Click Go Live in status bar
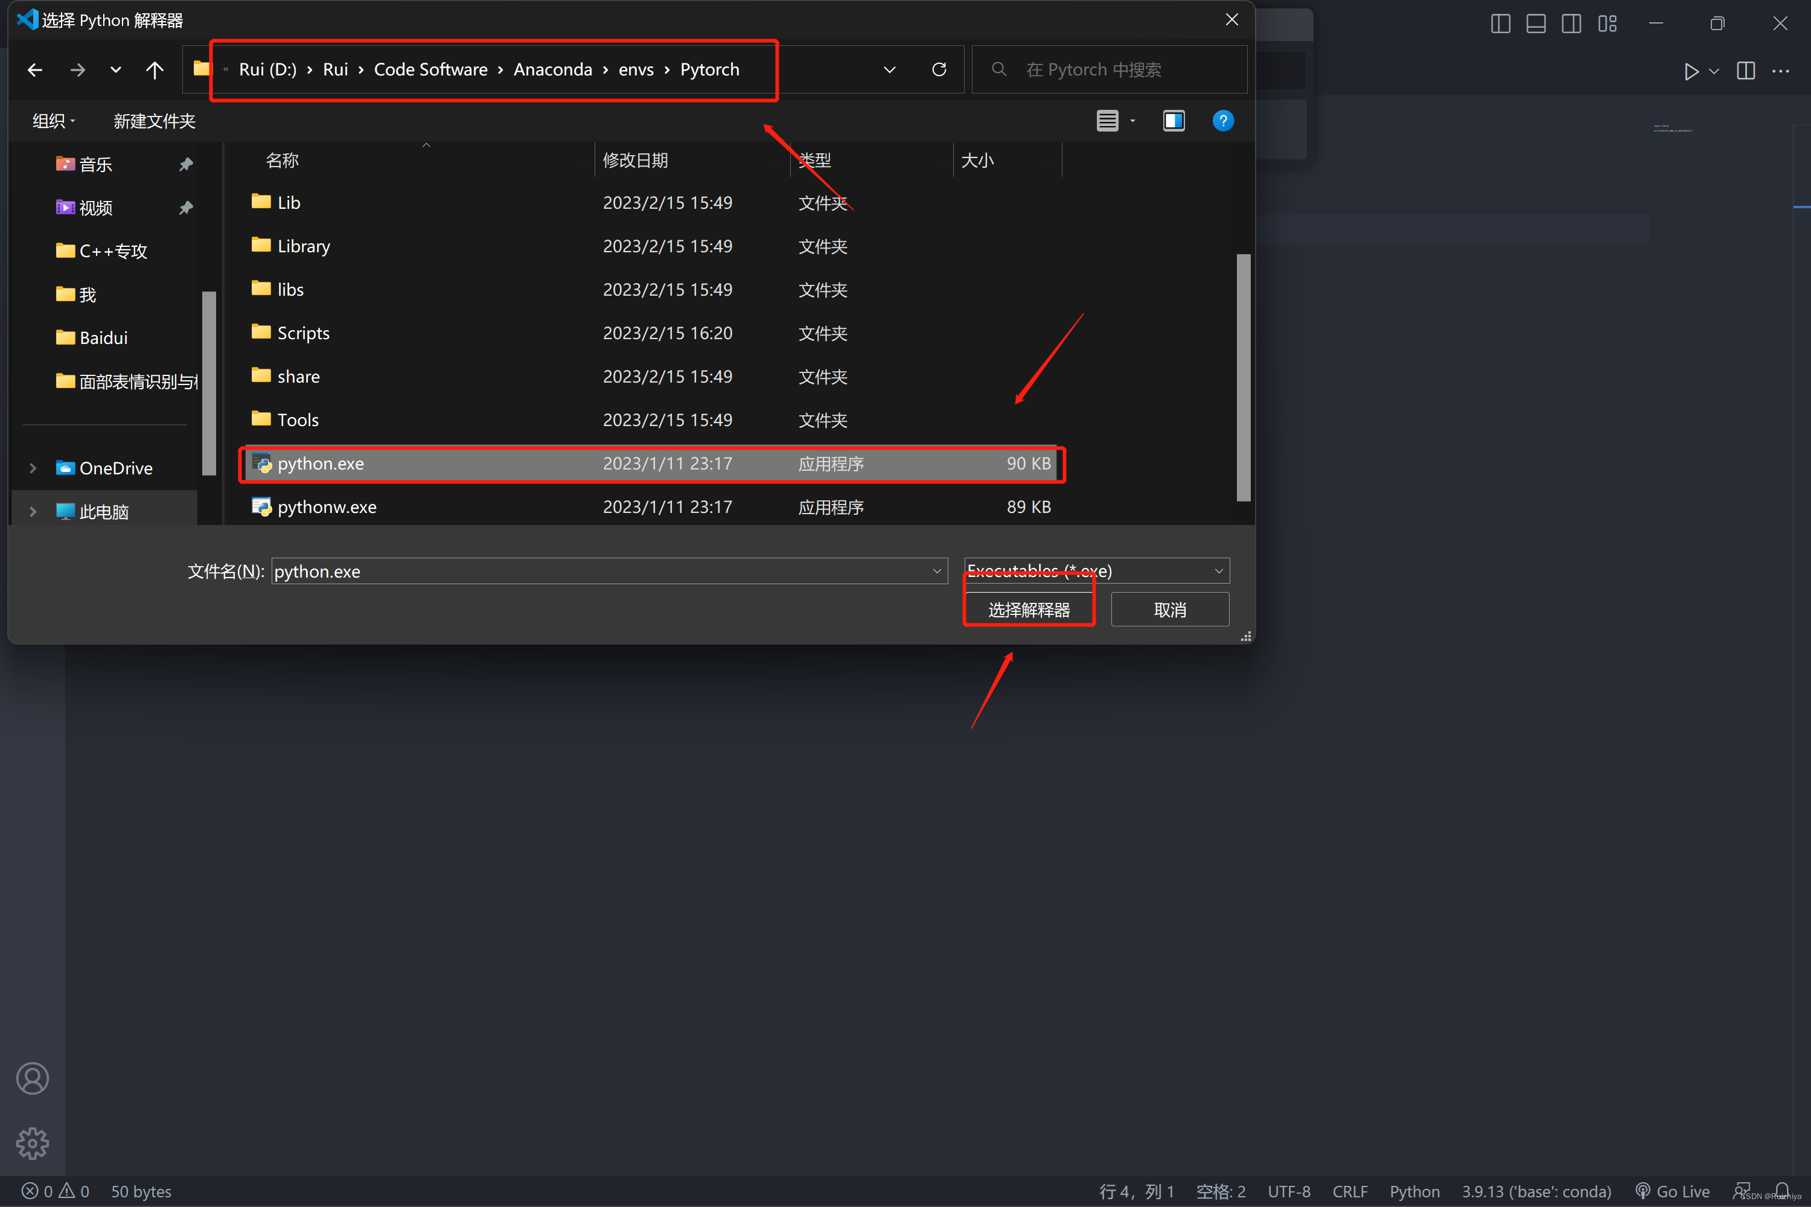The width and height of the screenshot is (1811, 1207). [x=1672, y=1191]
